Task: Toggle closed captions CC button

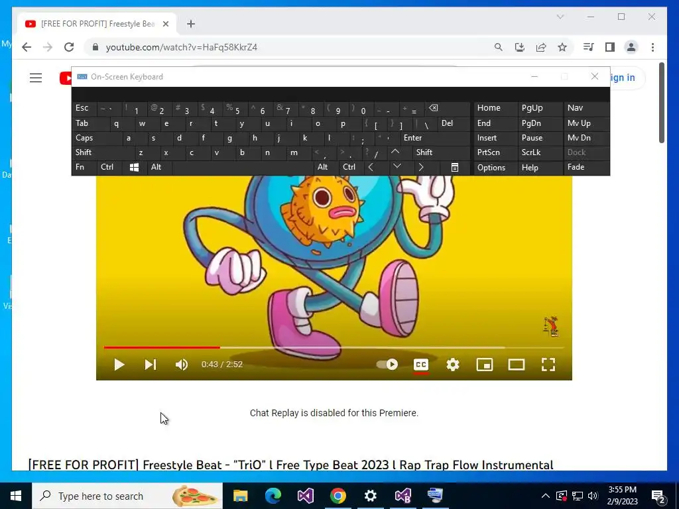Action: [421, 365]
